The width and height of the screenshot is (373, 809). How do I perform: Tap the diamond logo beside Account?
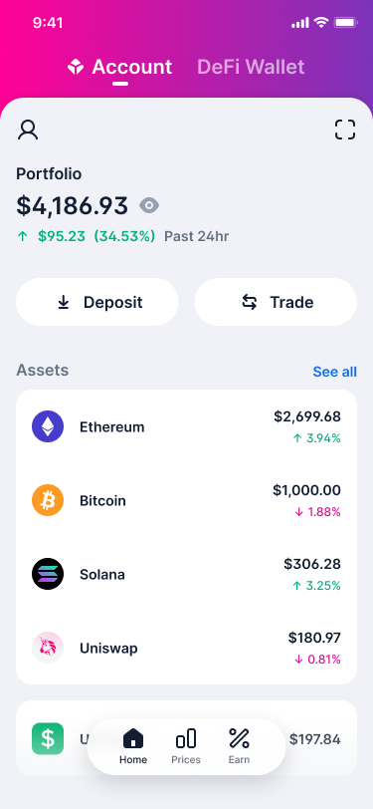(76, 67)
